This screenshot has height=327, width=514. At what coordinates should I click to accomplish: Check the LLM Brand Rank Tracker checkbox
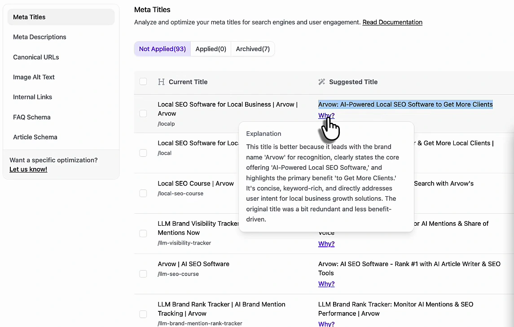click(x=143, y=314)
